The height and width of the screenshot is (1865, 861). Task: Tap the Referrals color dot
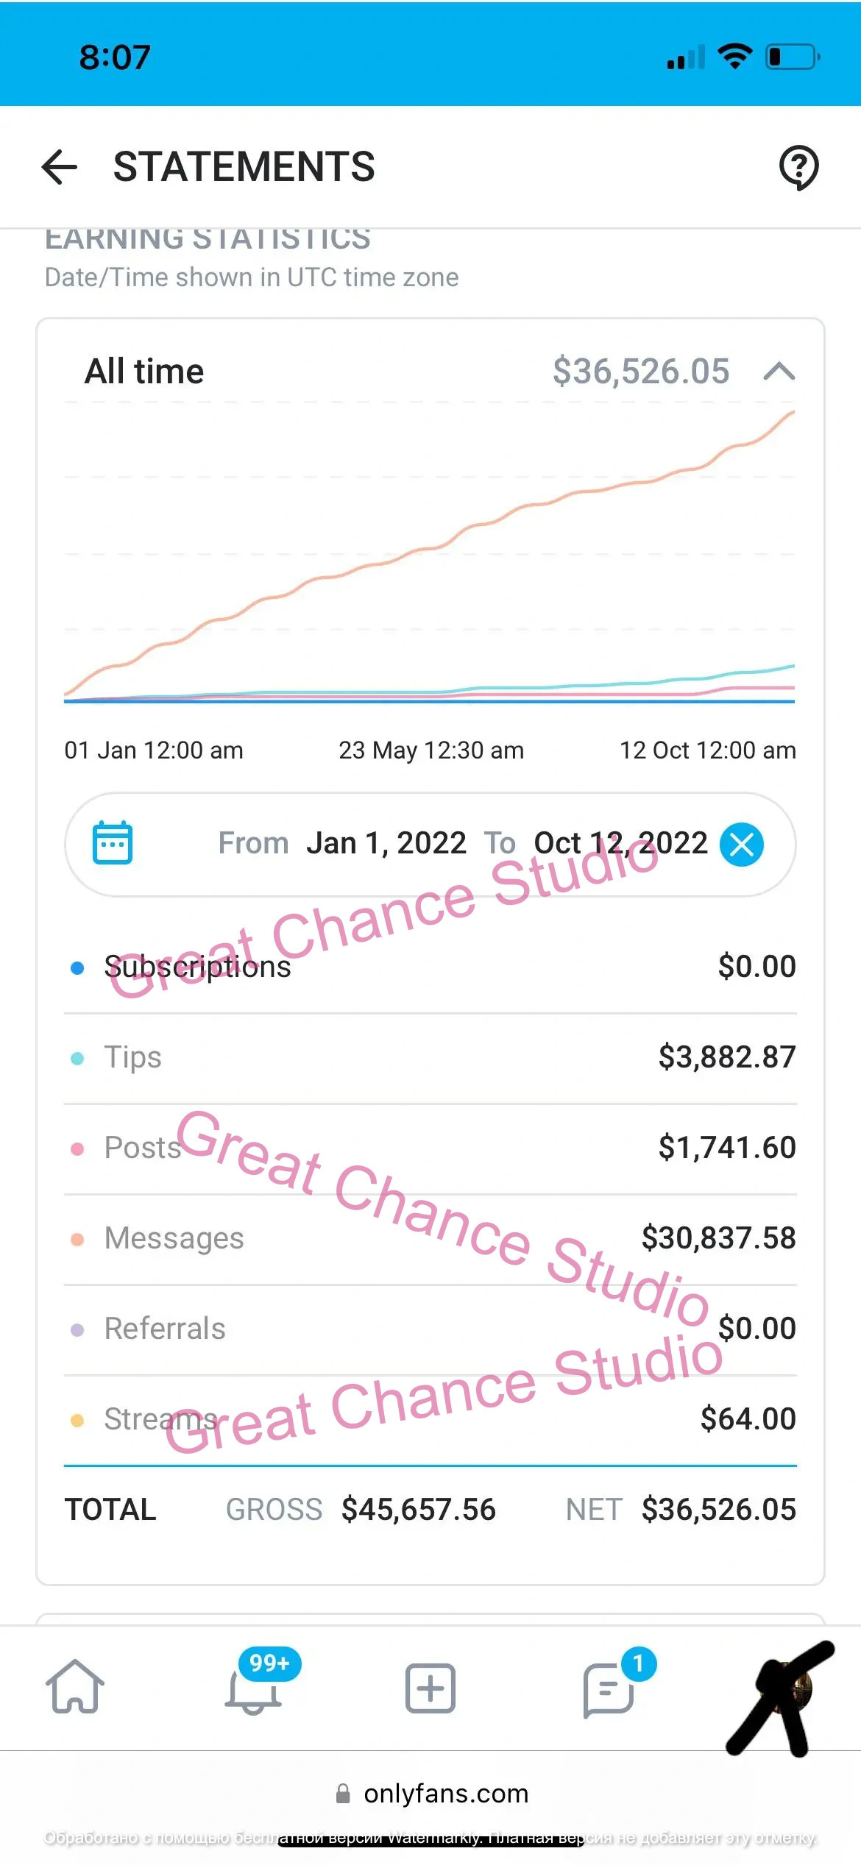click(77, 1329)
